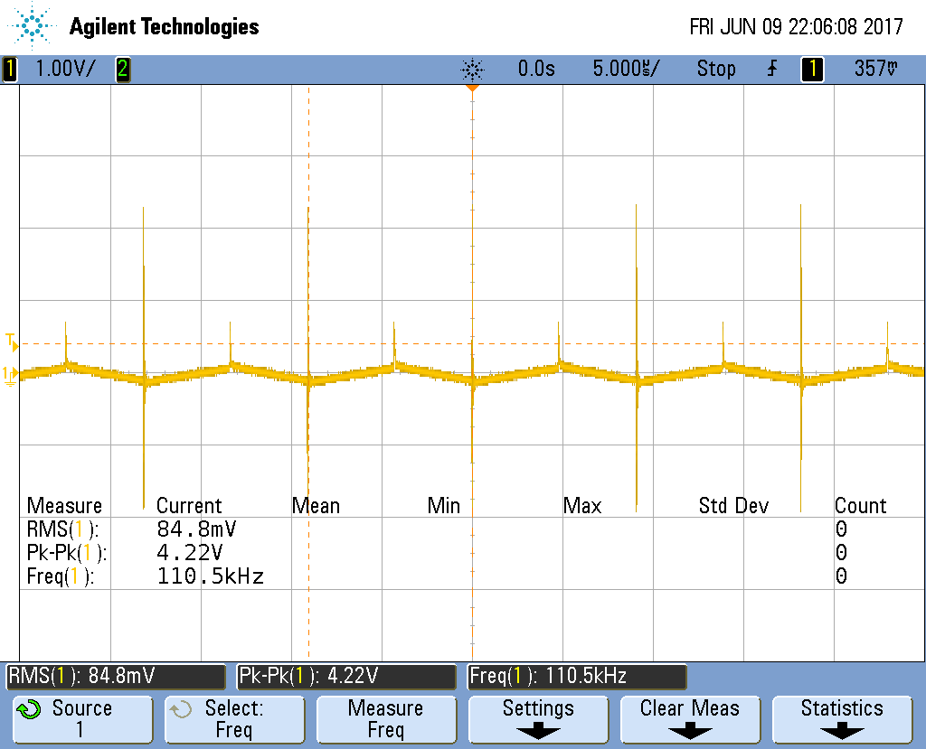Click the 110.5kHz current value in table
The image size is (926, 749).
coord(210,576)
